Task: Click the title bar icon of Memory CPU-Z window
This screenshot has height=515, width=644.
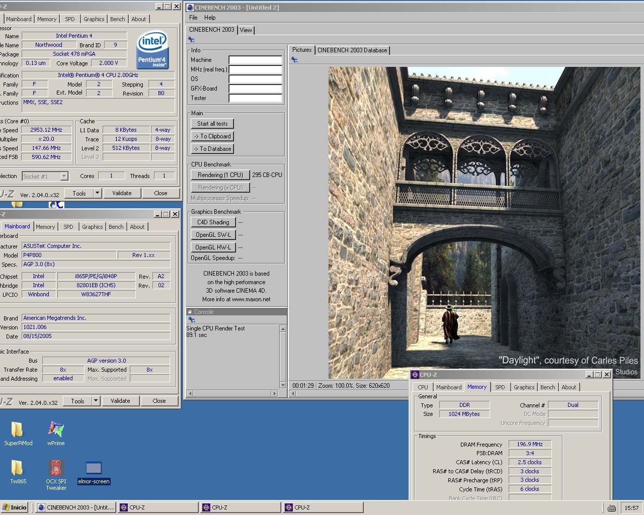Action: click(x=415, y=374)
